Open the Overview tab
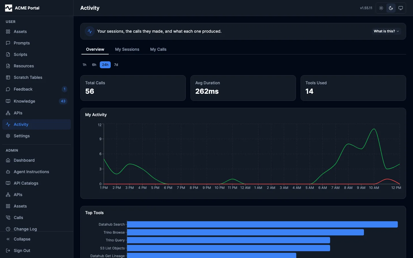This screenshot has width=413, height=258. click(95, 49)
